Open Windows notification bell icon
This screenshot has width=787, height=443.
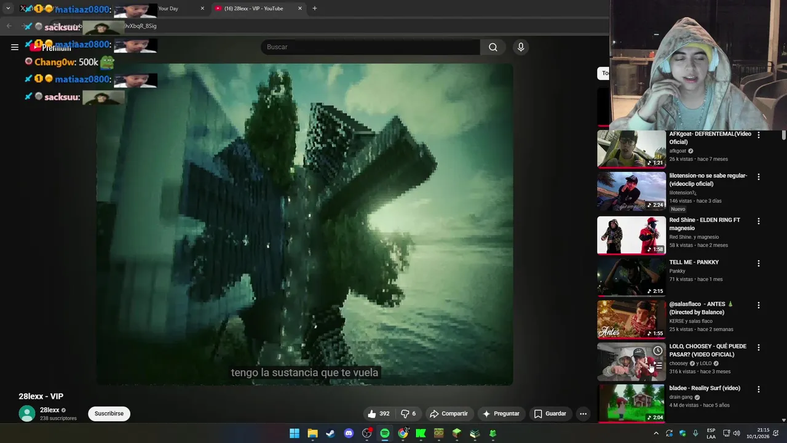pos(776,433)
